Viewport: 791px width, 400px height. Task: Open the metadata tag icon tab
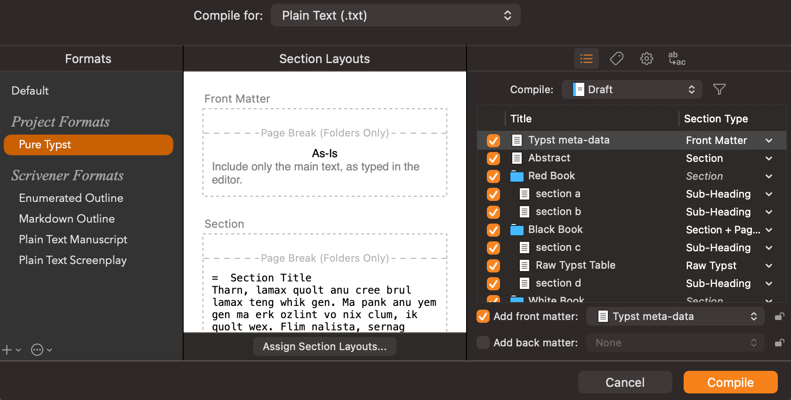[x=616, y=59]
